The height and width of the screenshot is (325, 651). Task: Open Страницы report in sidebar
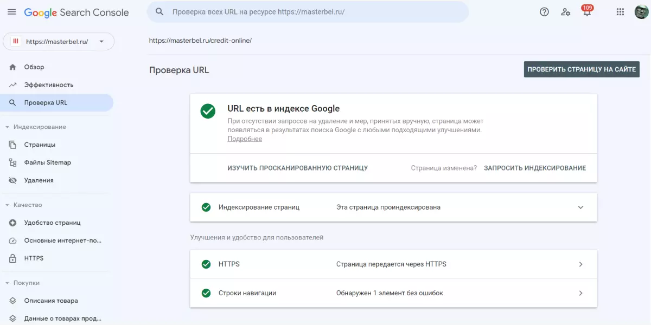pos(56,145)
